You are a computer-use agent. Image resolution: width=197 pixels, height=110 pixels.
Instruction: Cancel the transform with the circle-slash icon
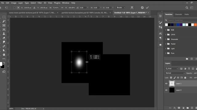(x=142, y=8)
